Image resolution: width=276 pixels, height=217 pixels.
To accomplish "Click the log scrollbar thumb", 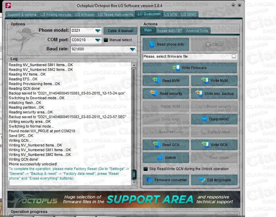I will click(134, 174).
